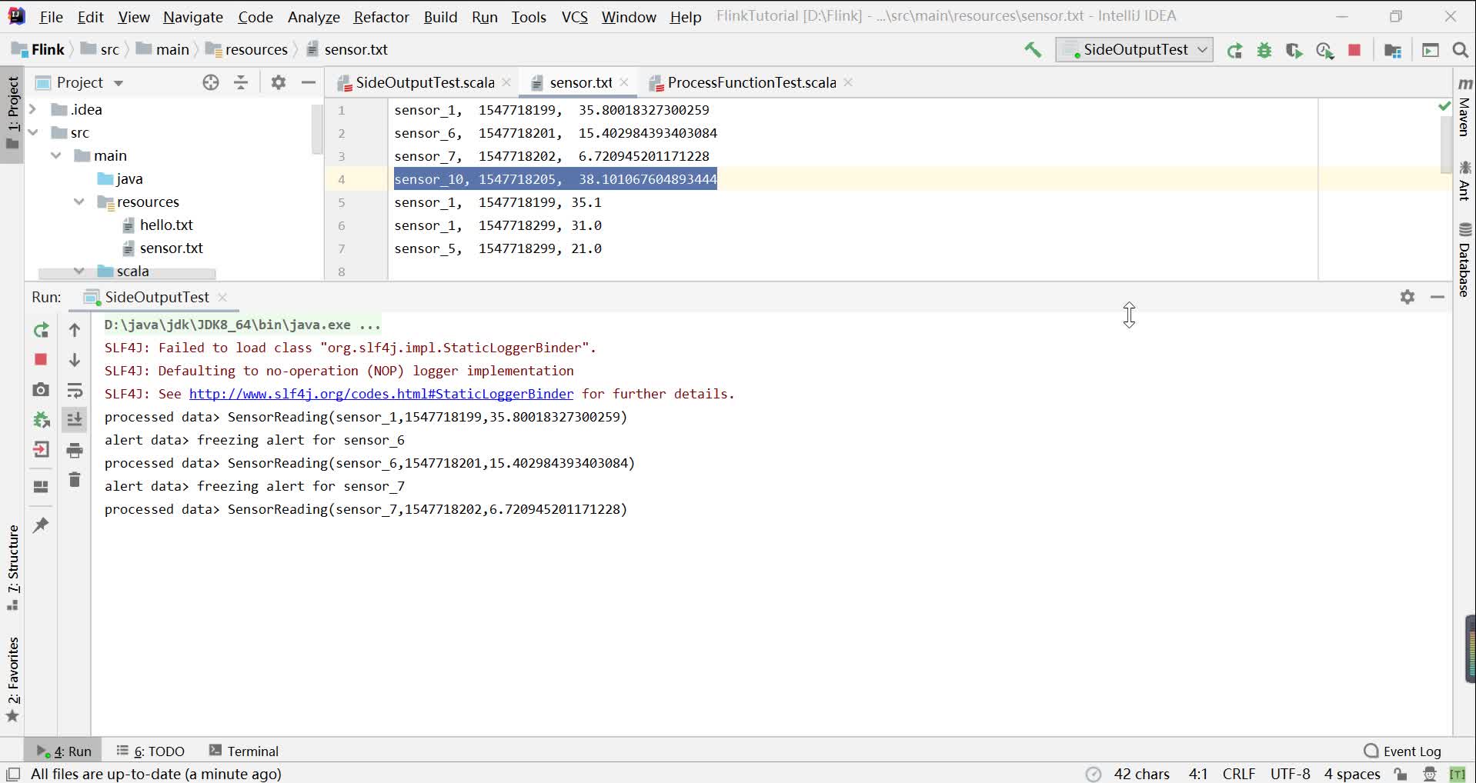
Task: Close SideOutputTest run tab
Action: 222,297
